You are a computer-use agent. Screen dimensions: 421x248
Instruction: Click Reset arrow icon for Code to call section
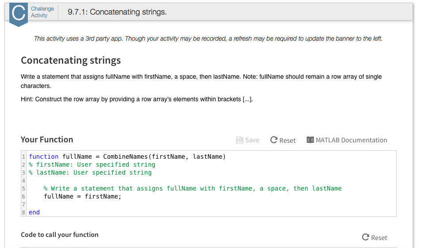click(x=365, y=237)
